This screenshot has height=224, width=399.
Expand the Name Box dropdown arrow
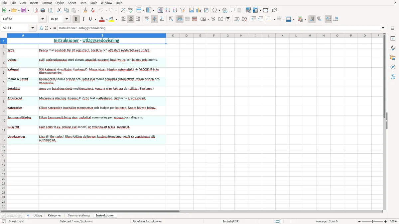(x=33, y=28)
